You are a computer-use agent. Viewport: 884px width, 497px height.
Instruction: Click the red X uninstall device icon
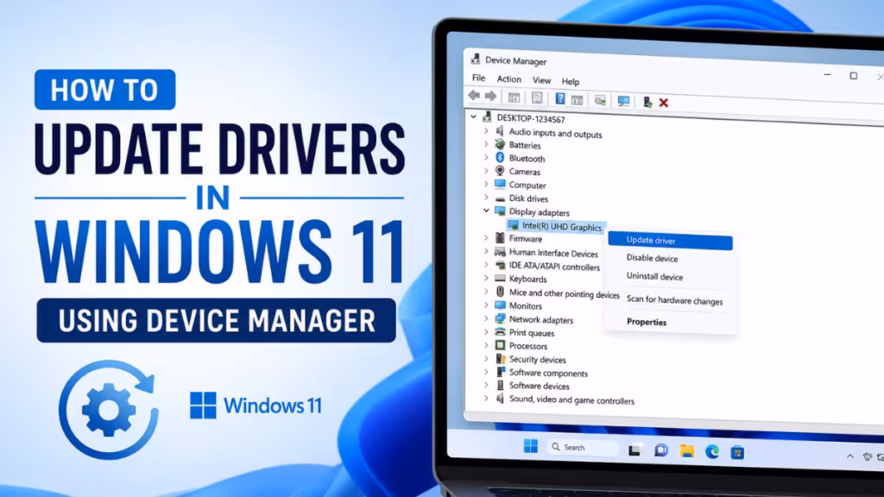[664, 103]
